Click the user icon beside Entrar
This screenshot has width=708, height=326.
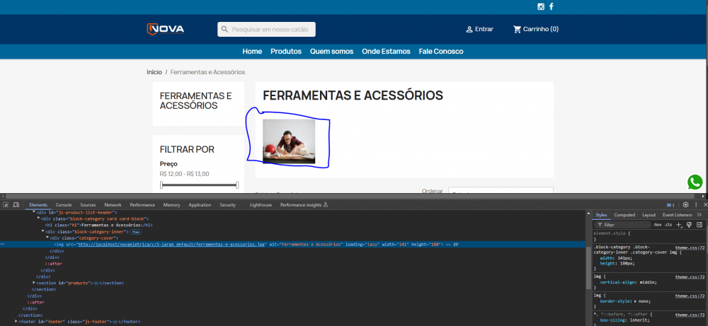[469, 29]
